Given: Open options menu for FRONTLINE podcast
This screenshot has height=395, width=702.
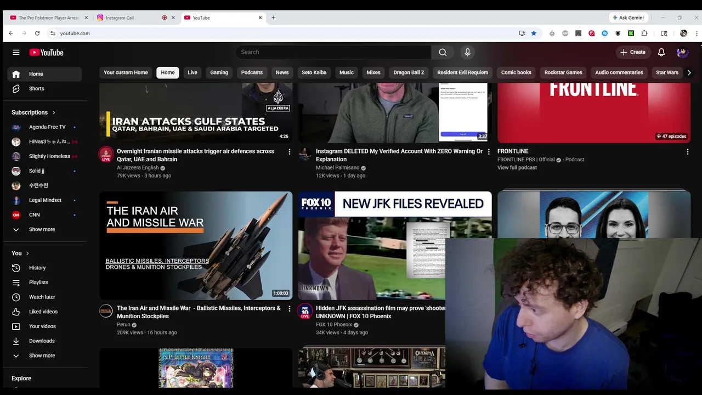Looking at the screenshot, I should (687, 152).
